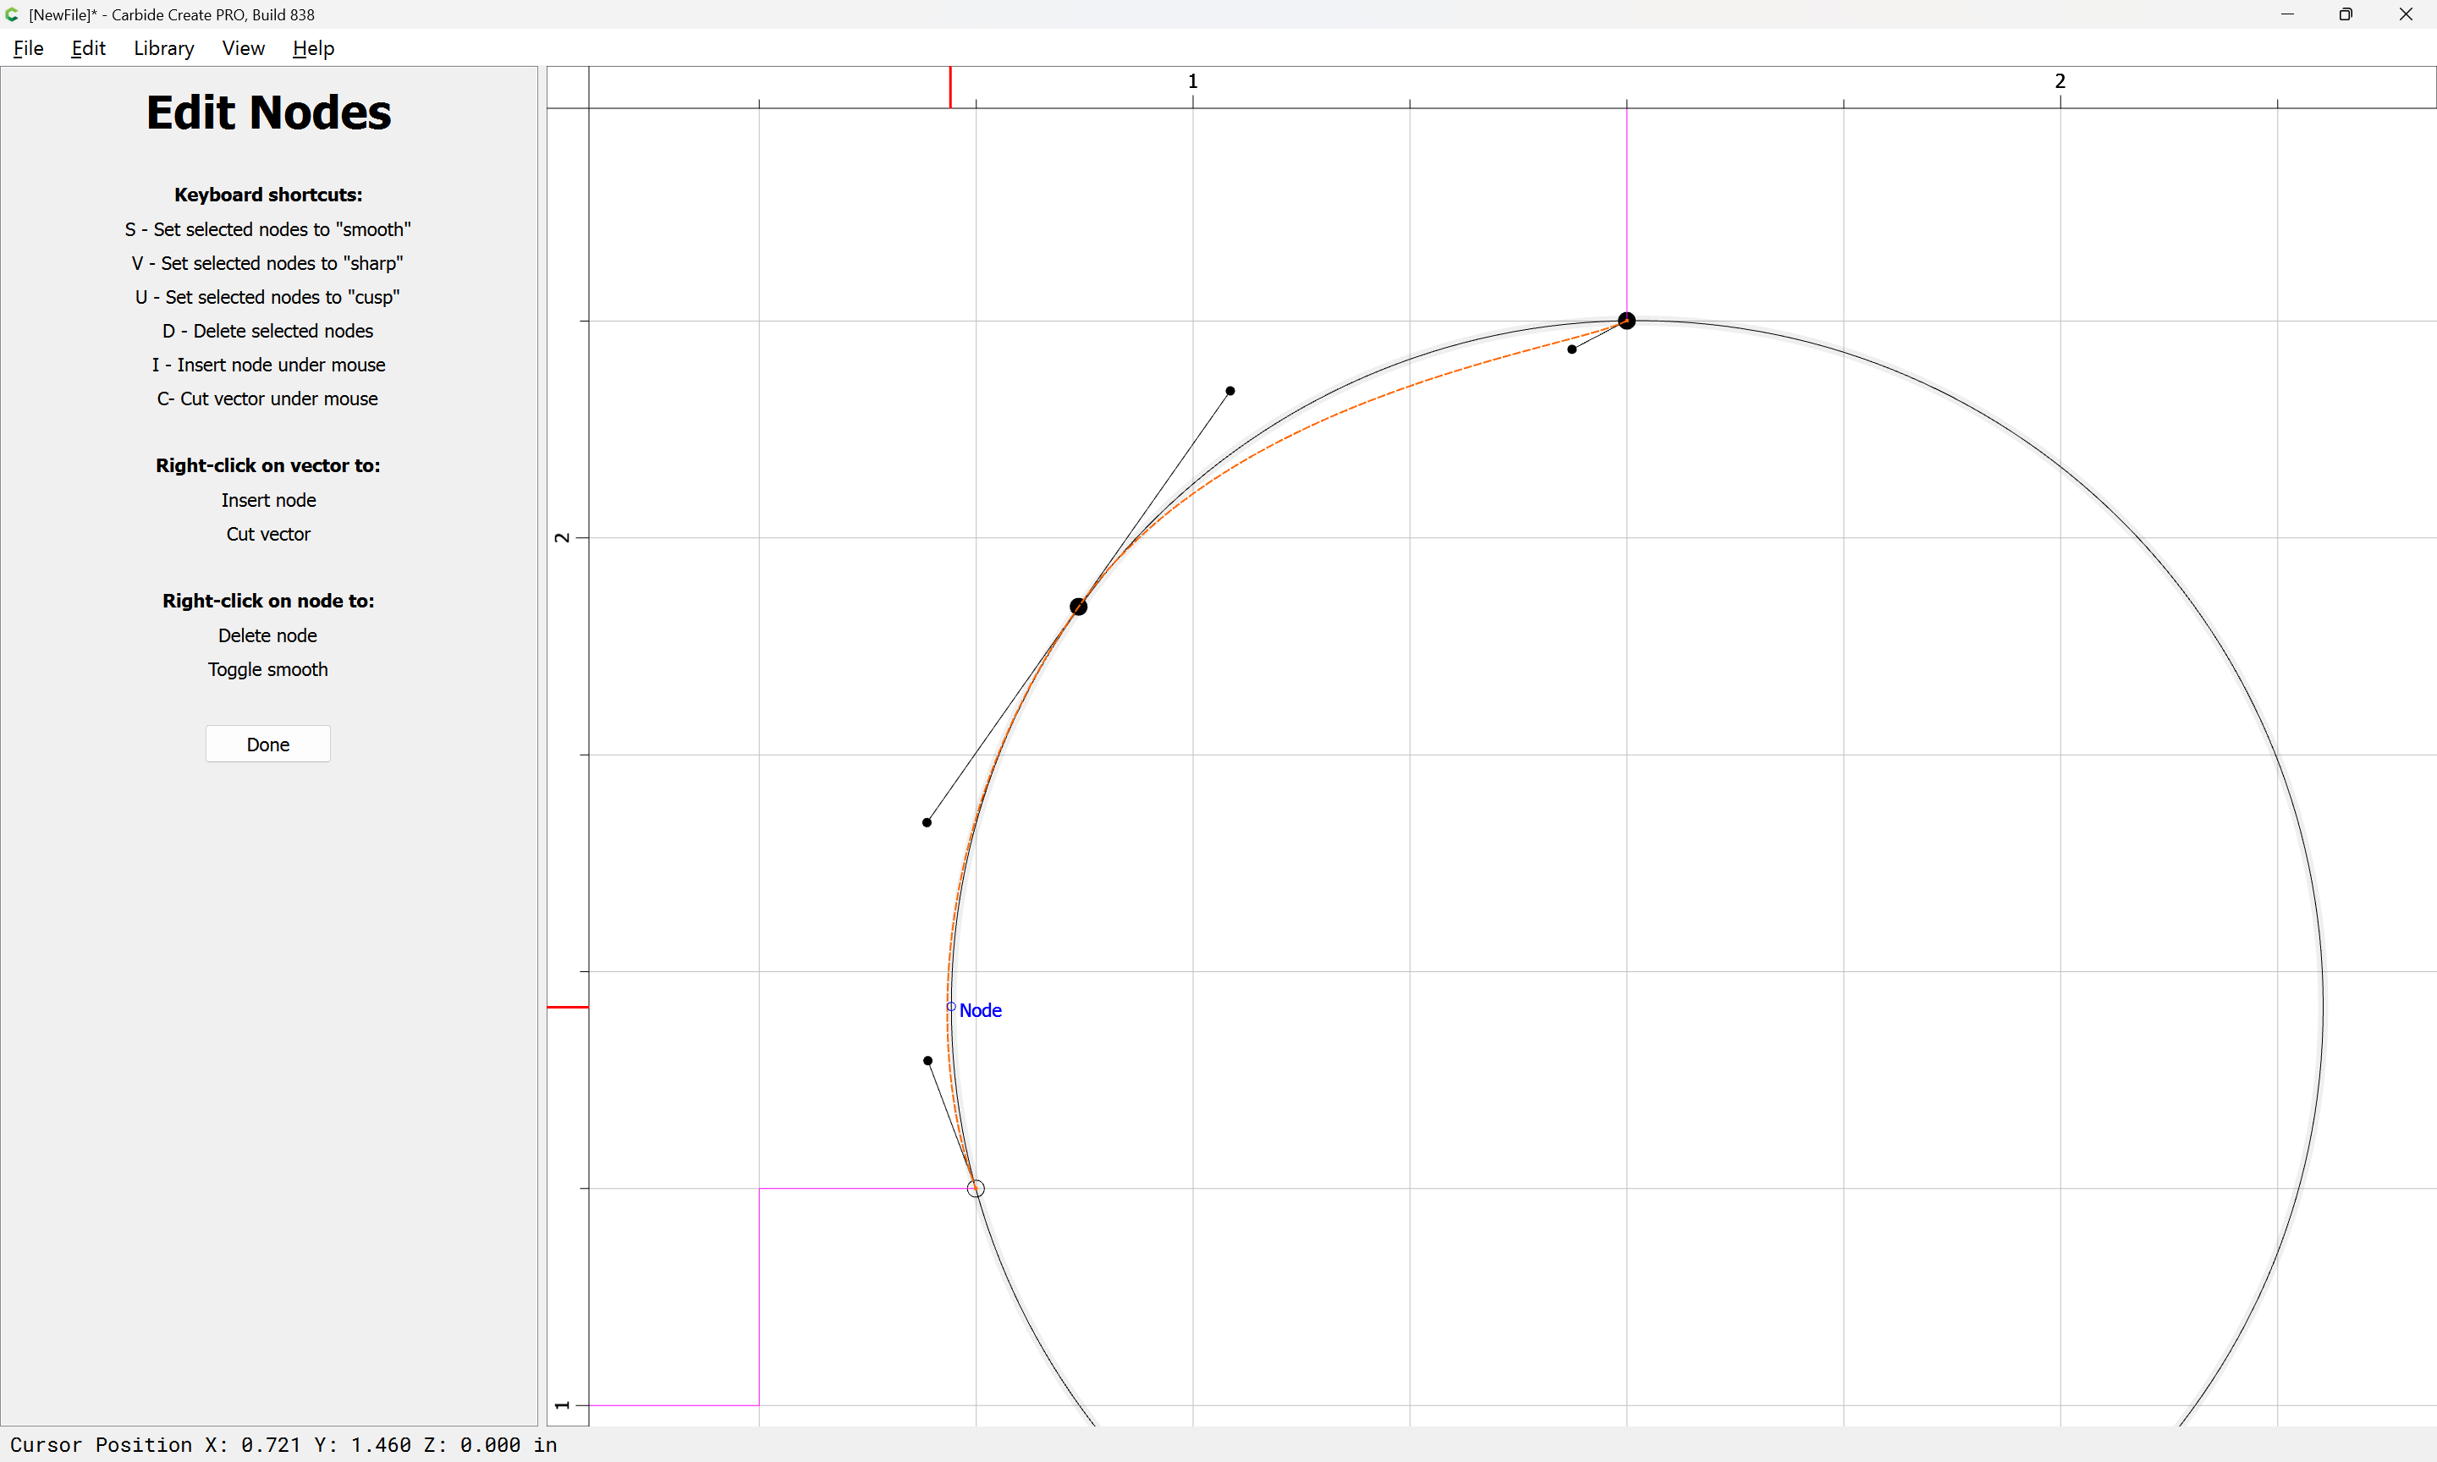This screenshot has height=1462, width=2437.
Task: Click the Bezier handle at upper right of middle node
Action: pos(1230,391)
